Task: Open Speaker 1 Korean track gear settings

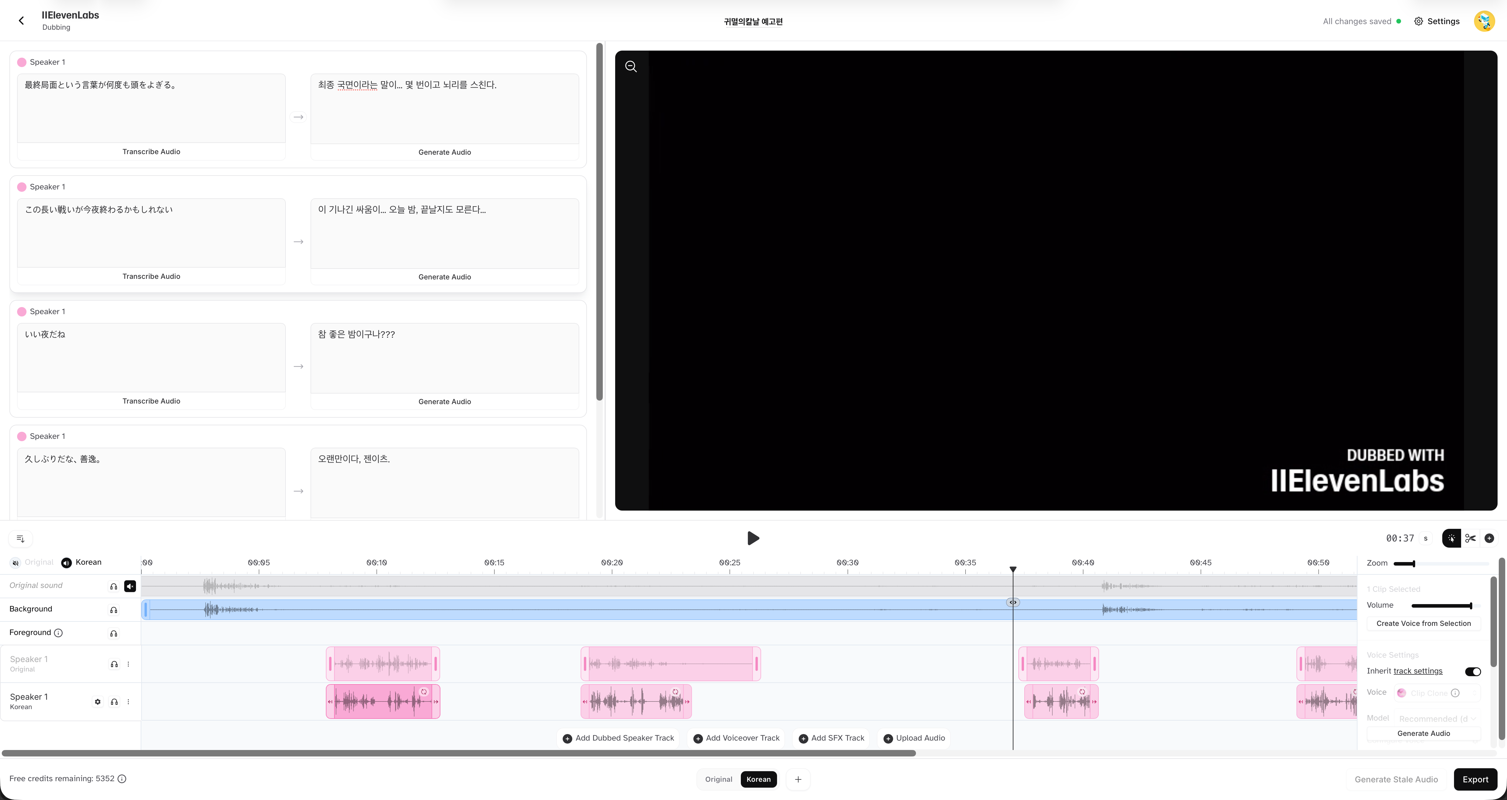Action: pyautogui.click(x=98, y=702)
